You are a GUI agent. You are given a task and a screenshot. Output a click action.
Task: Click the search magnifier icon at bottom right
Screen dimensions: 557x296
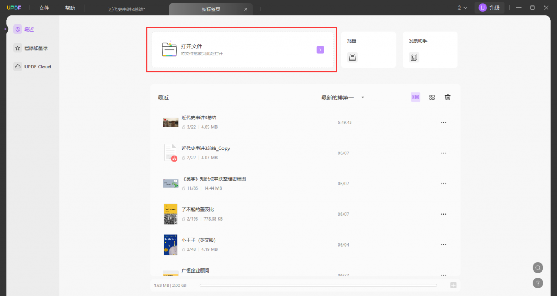click(x=537, y=268)
